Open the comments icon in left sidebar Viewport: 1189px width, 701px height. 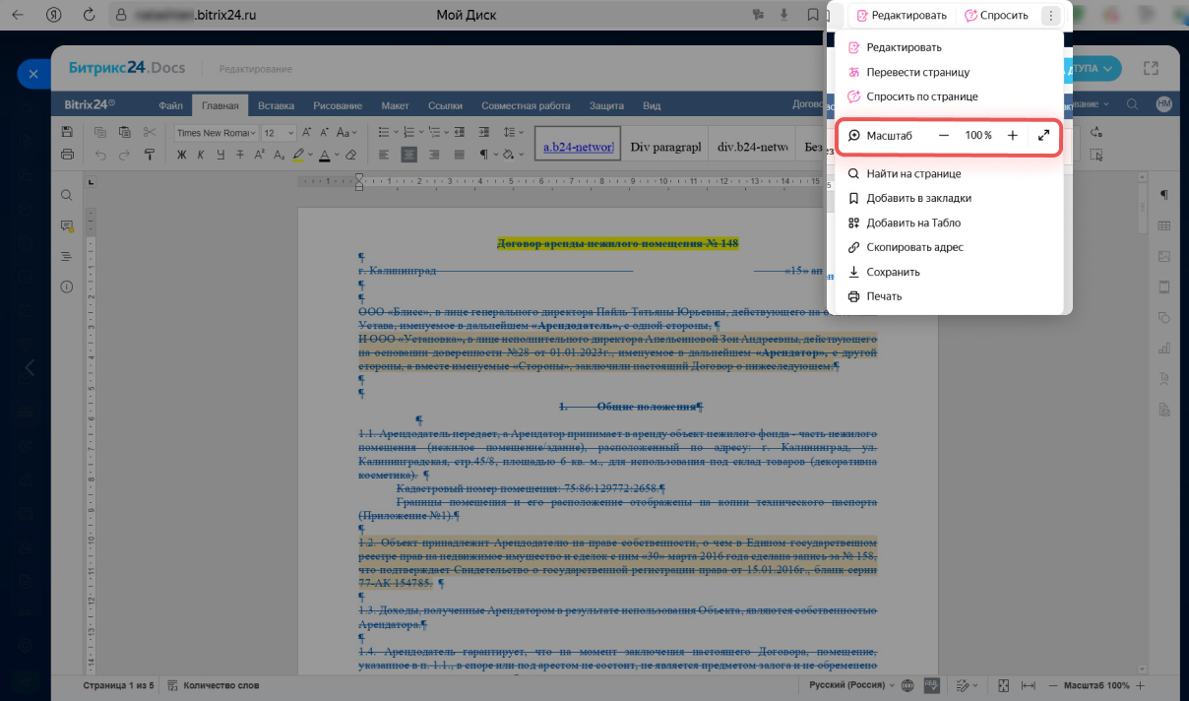point(67,226)
